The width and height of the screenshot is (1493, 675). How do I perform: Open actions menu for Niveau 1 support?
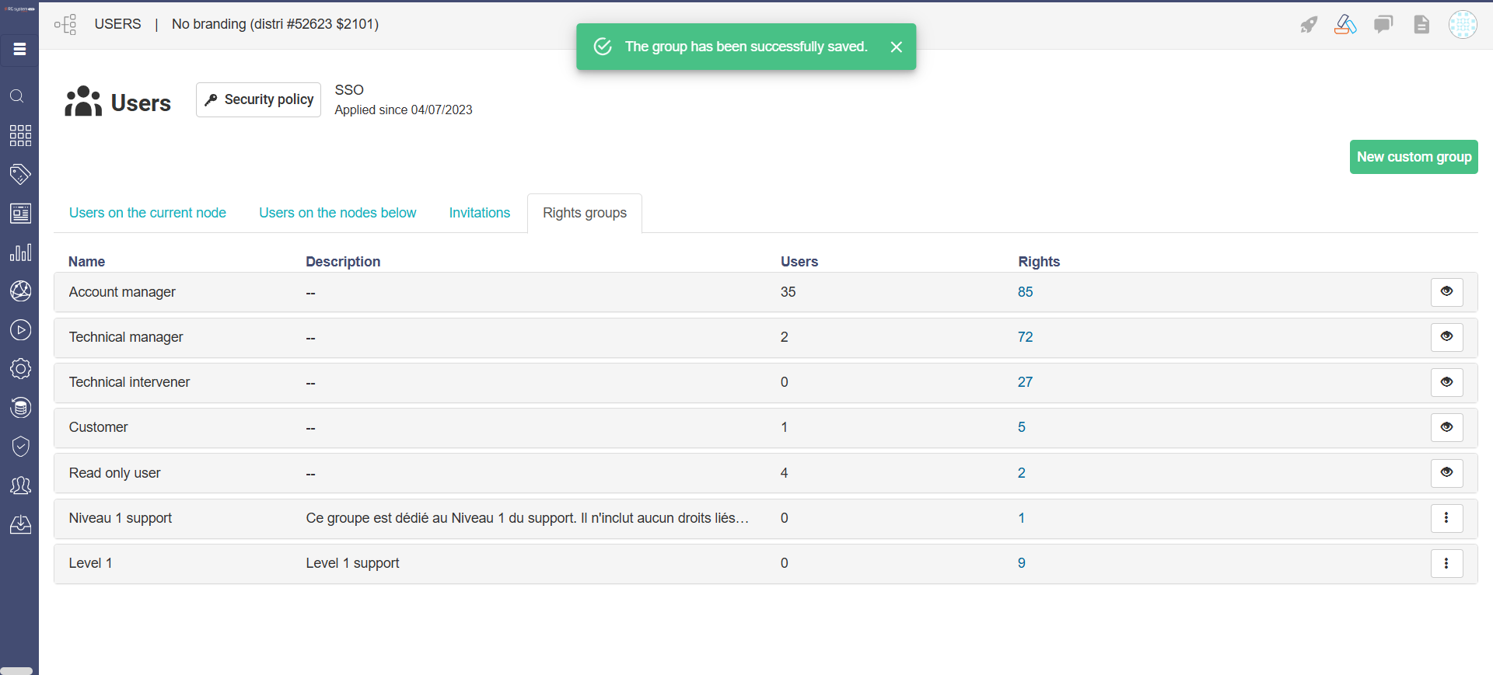pos(1446,518)
